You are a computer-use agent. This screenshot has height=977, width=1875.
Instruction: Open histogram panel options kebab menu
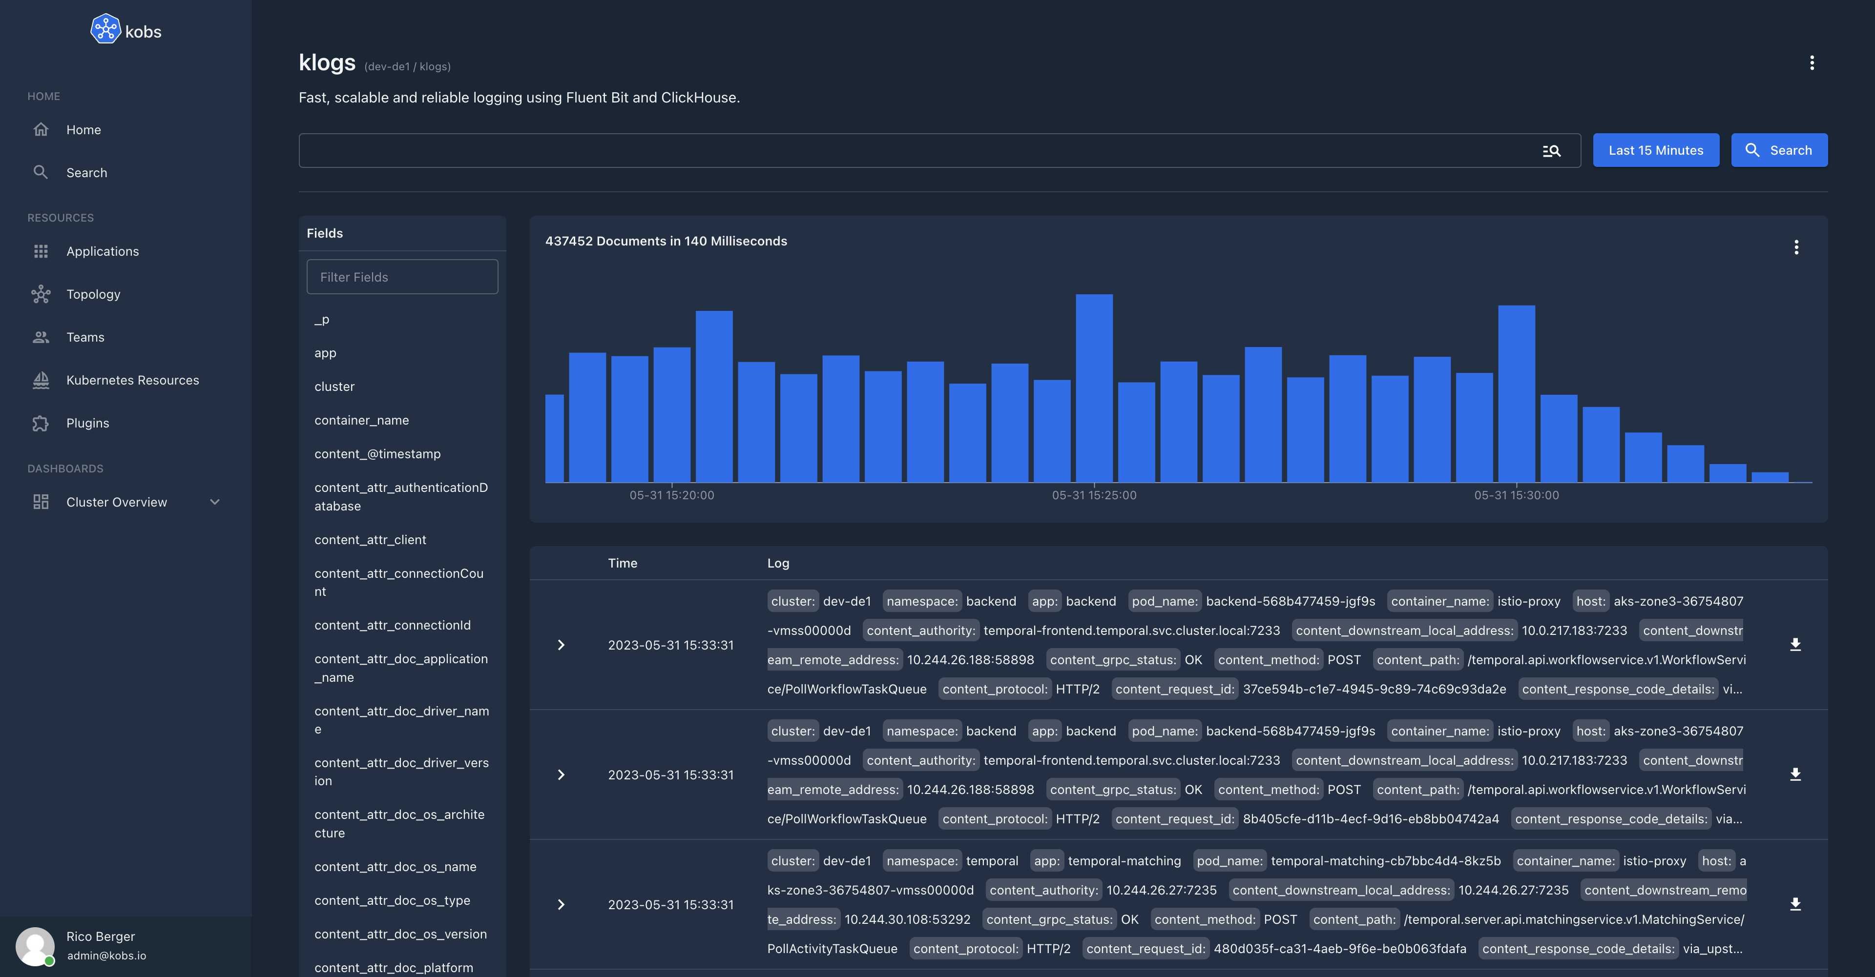pyautogui.click(x=1796, y=247)
